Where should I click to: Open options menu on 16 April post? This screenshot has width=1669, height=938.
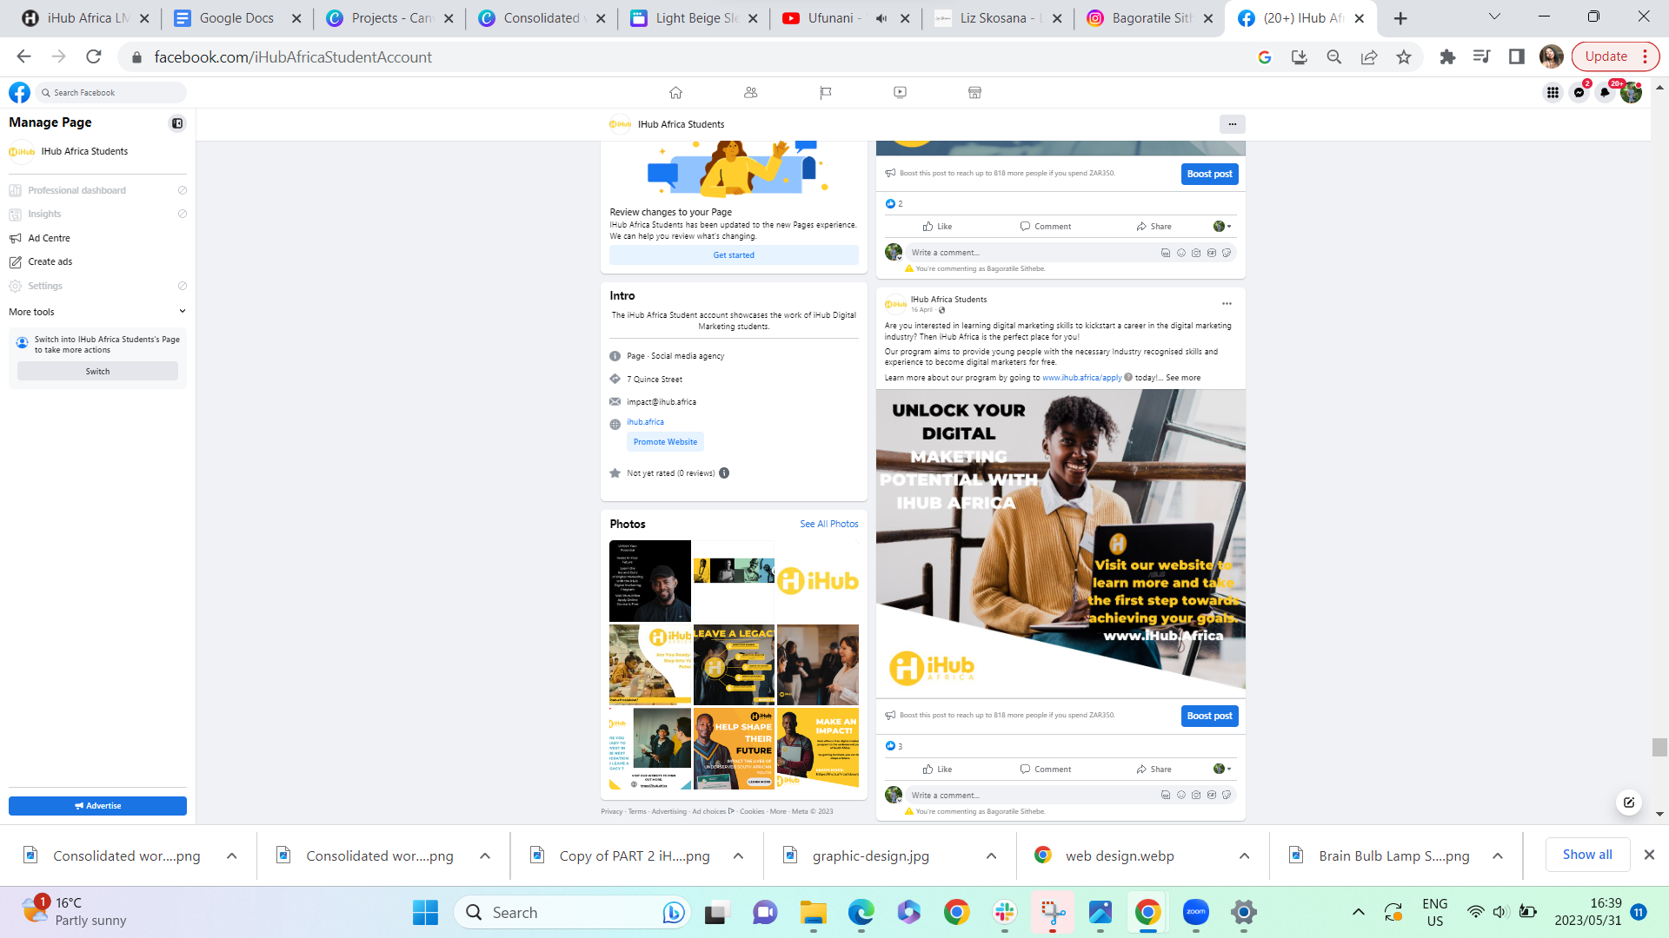point(1227,304)
